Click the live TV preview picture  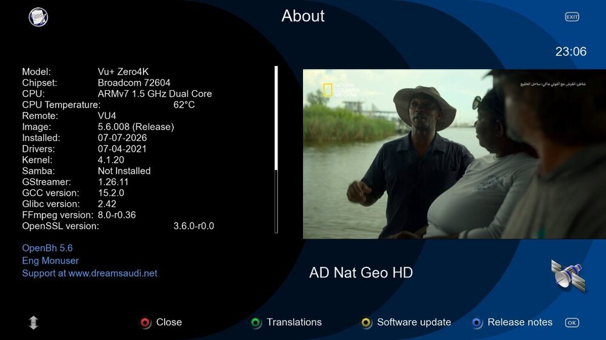click(454, 154)
